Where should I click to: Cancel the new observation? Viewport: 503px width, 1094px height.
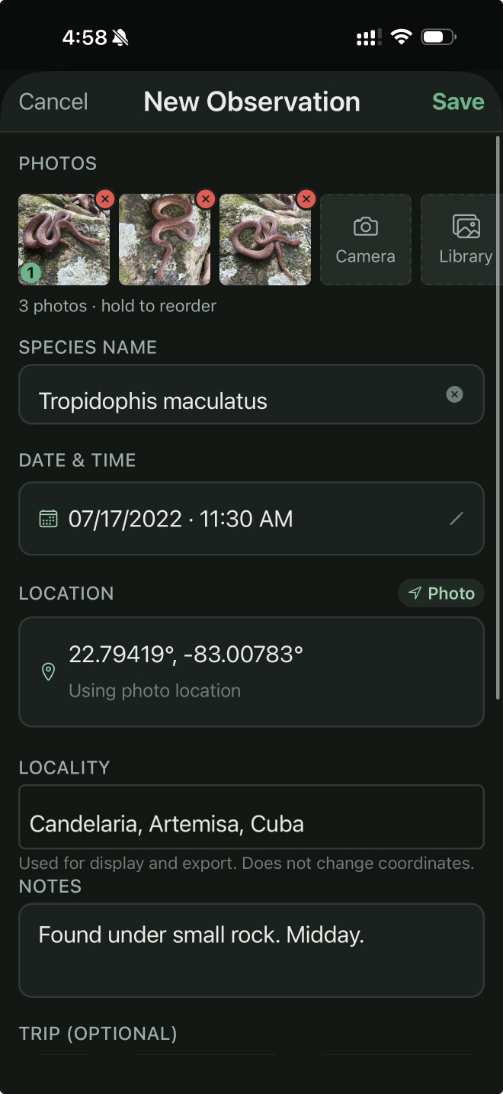(53, 101)
